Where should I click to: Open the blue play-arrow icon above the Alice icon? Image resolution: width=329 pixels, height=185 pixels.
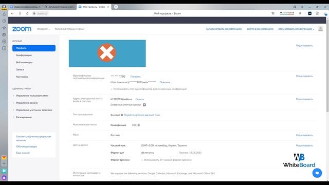4,171
